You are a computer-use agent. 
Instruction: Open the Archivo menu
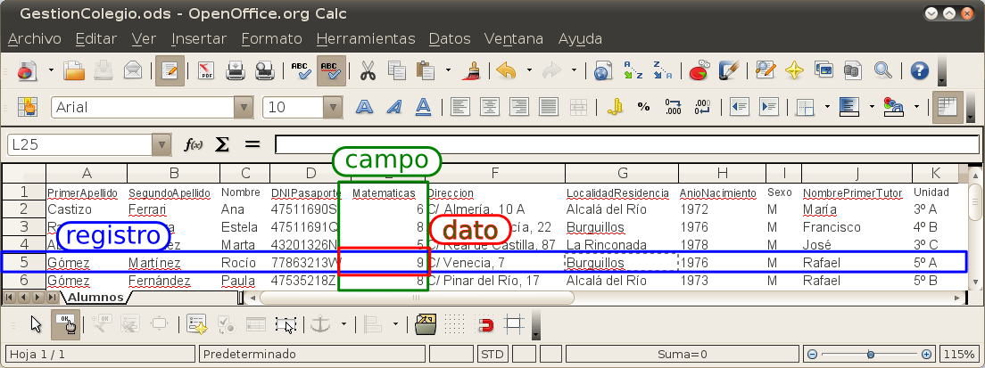(x=35, y=39)
